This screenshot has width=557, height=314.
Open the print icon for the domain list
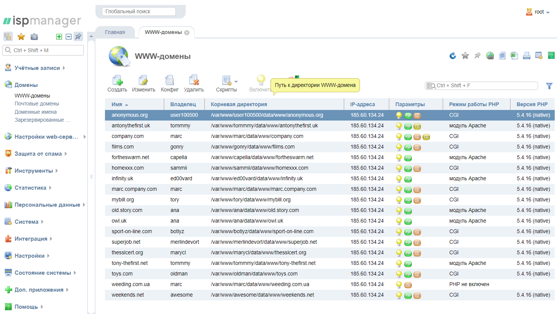[x=526, y=56]
